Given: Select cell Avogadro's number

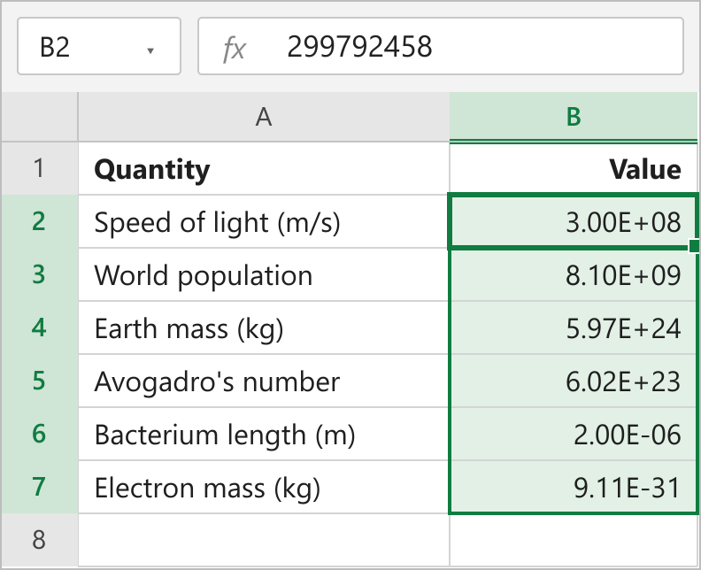Looking at the screenshot, I should 264,381.
